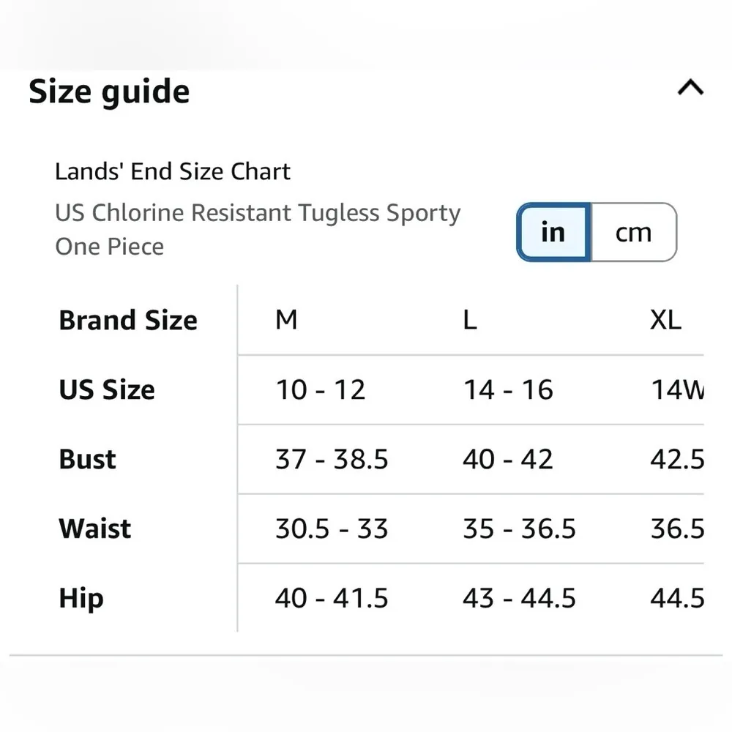Image resolution: width=732 pixels, height=732 pixels.
Task: Click the 10 - 12 US size cell
Action: tap(320, 390)
